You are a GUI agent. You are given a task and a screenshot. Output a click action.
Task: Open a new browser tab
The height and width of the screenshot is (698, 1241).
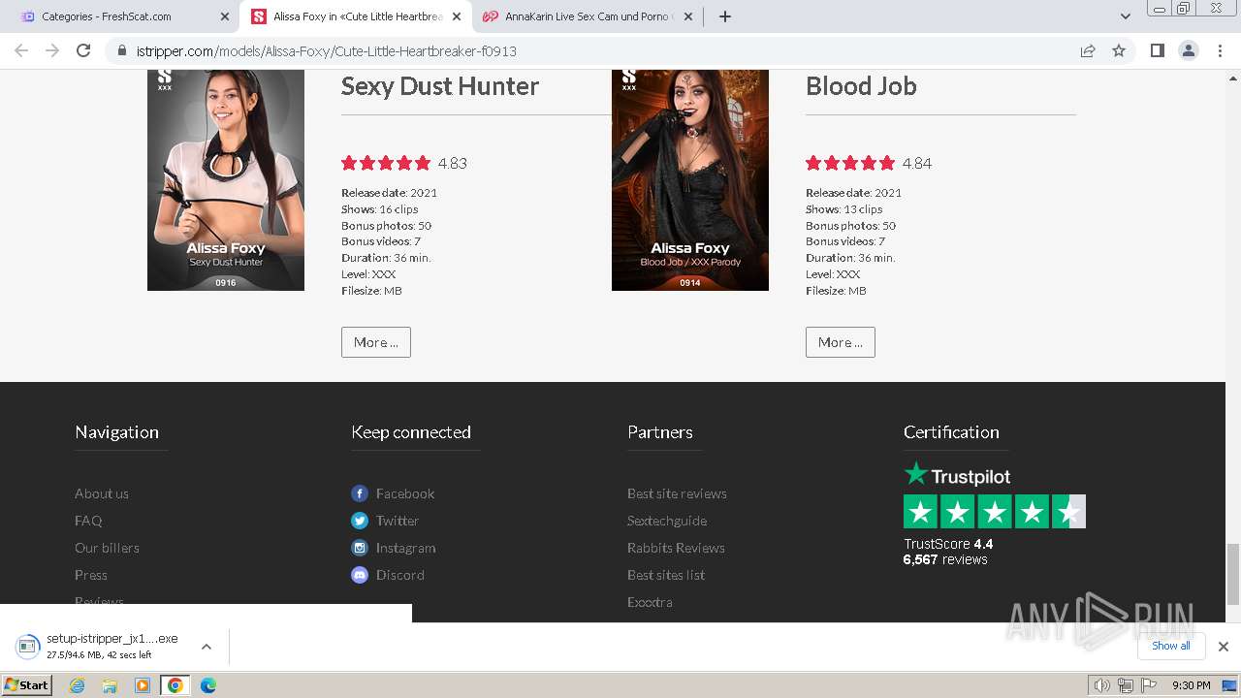click(725, 16)
